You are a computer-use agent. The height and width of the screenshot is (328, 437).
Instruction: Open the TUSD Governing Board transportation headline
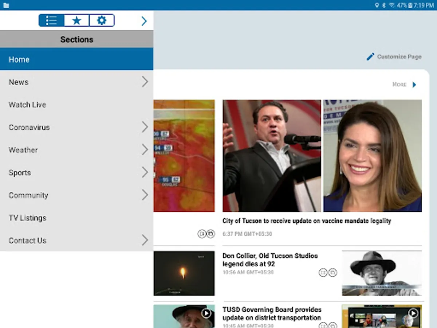(272, 313)
